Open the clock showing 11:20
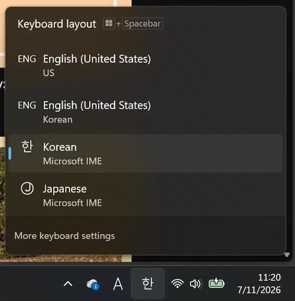This screenshot has width=295, height=301. tap(259, 284)
